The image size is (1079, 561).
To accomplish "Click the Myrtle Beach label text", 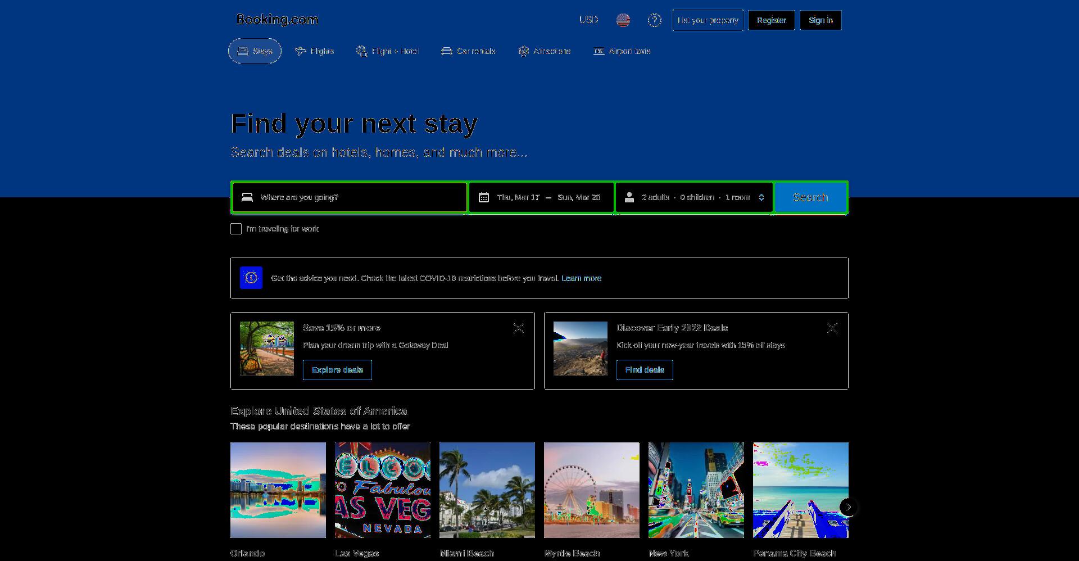I will (572, 553).
